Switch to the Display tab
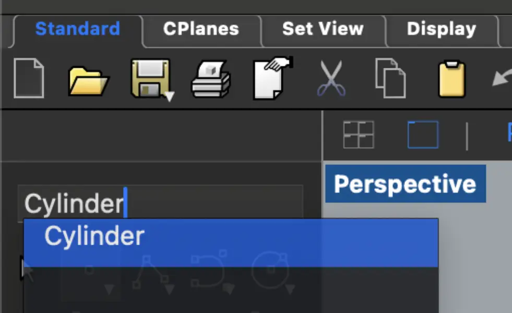This screenshot has width=512, height=313. pyautogui.click(x=442, y=30)
